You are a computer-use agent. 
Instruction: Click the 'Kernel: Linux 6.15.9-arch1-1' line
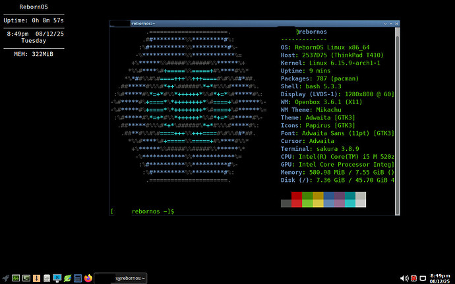coord(330,63)
